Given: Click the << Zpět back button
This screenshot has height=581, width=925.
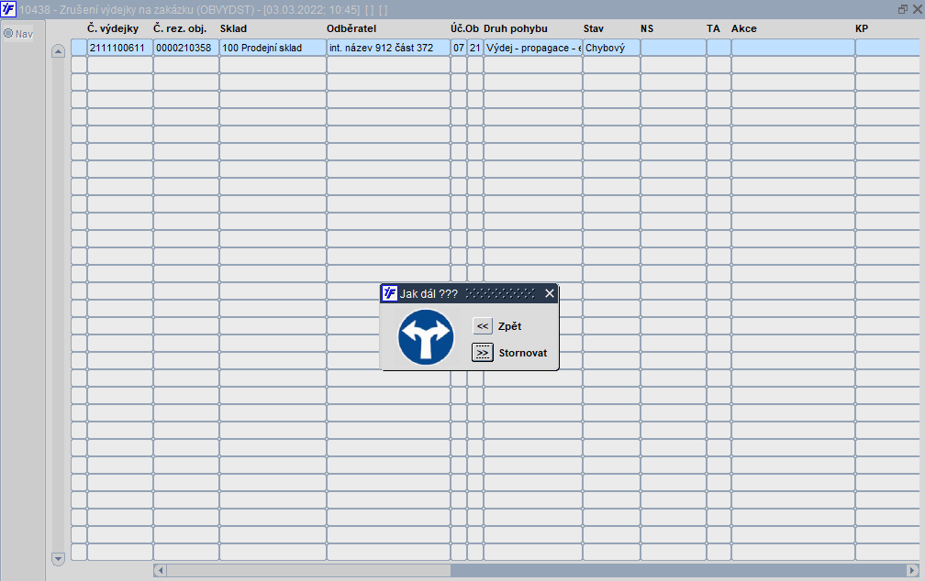Looking at the screenshot, I should (483, 326).
